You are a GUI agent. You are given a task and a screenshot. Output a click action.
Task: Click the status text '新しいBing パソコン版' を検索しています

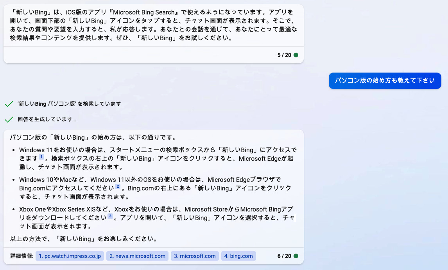click(70, 104)
